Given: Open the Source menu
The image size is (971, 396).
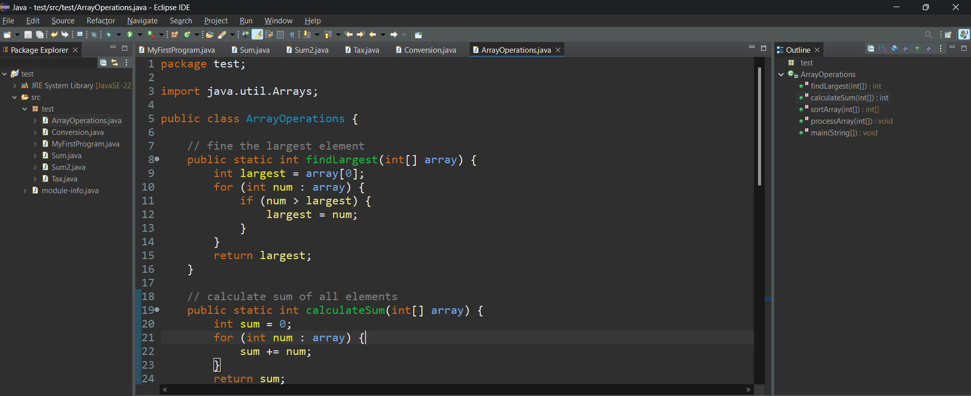Looking at the screenshot, I should click(x=63, y=21).
